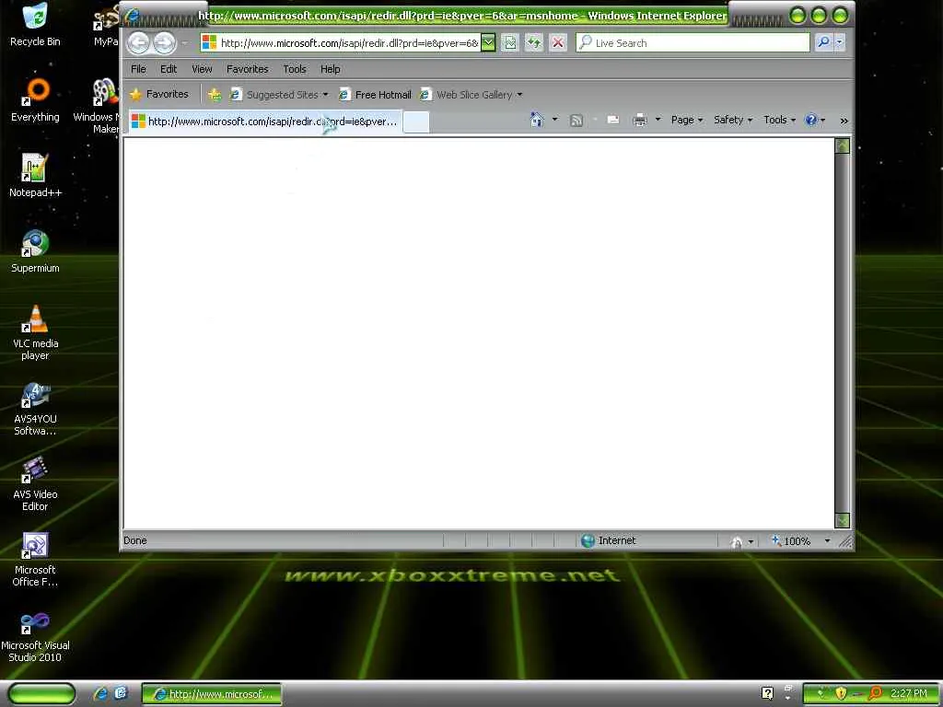Click the browser Forward arrow button
Screen dimensions: 943x707
[x=164, y=42]
